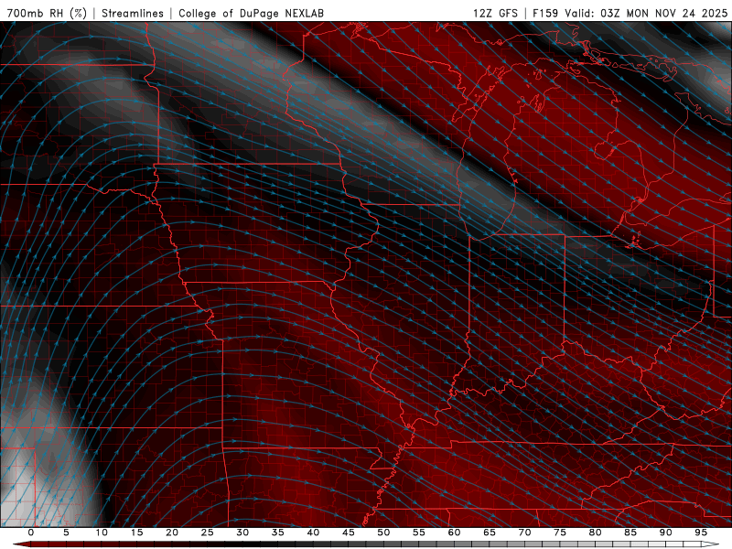Click the '65' tick label on color scale
This screenshot has height=549, width=732.
point(490,533)
